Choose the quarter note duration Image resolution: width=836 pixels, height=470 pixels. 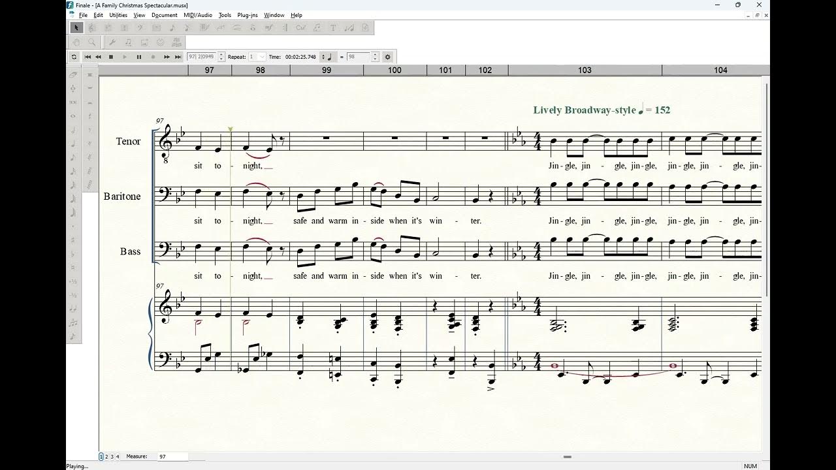tap(74, 144)
